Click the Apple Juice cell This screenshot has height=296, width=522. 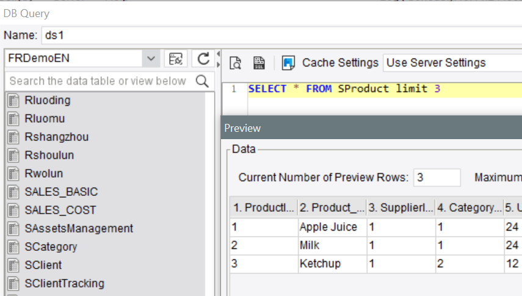[x=332, y=227]
